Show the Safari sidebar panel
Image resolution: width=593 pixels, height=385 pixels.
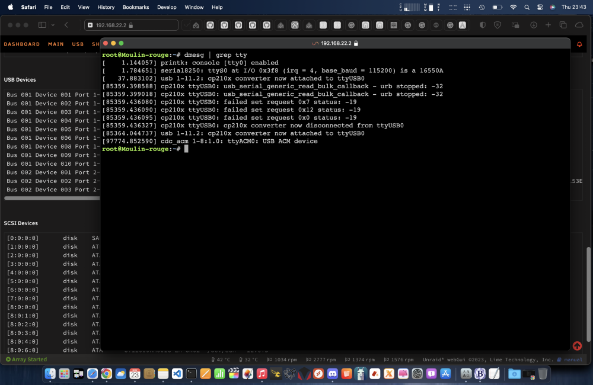(42, 25)
